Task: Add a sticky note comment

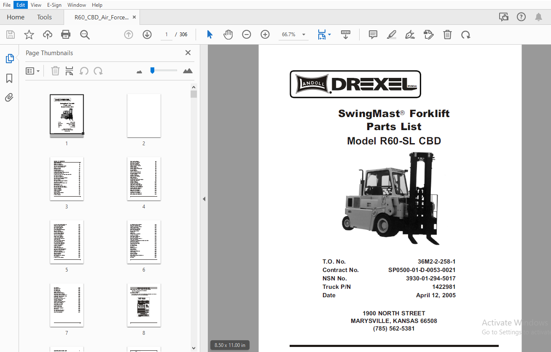Action: point(373,35)
